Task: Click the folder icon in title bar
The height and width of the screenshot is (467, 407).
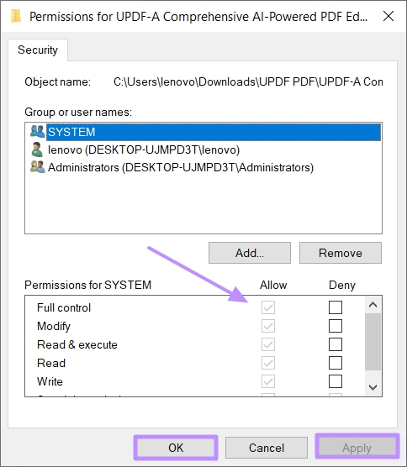Action: point(16,16)
